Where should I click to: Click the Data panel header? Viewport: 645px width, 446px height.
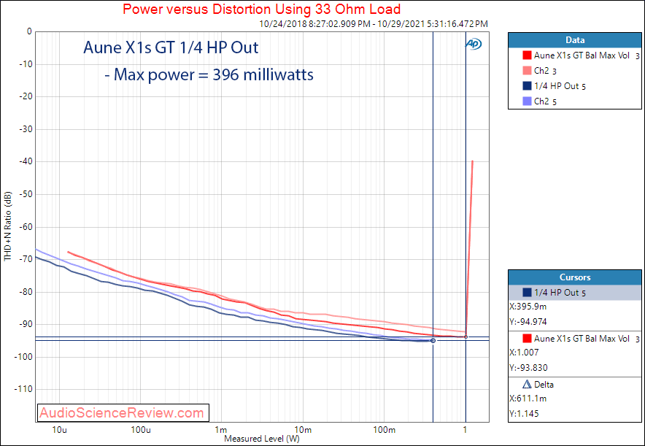tap(575, 40)
